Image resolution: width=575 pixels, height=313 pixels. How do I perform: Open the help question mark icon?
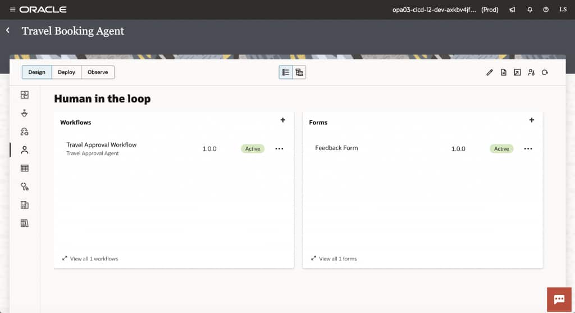click(x=546, y=10)
